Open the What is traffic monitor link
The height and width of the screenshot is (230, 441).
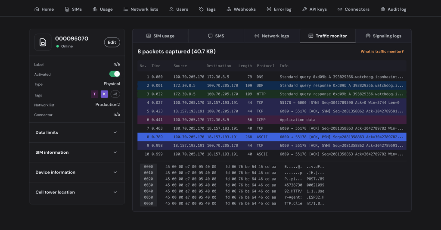click(382, 51)
